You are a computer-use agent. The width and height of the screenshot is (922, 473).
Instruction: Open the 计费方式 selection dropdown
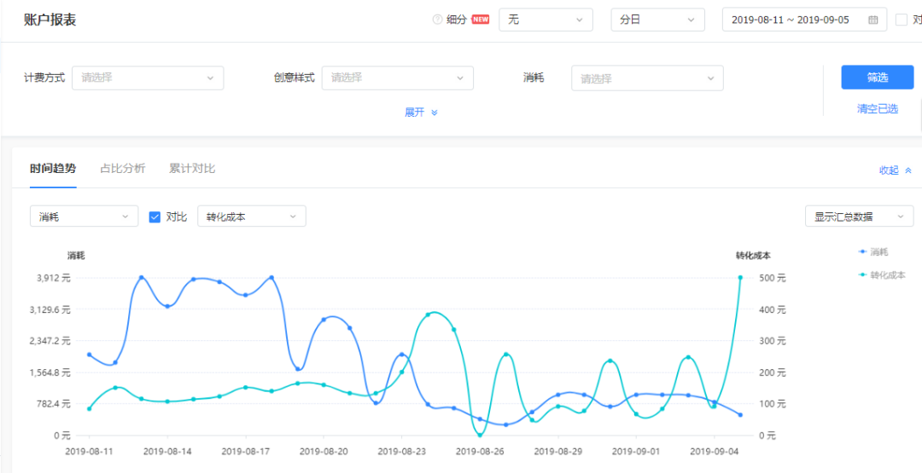[x=148, y=78]
